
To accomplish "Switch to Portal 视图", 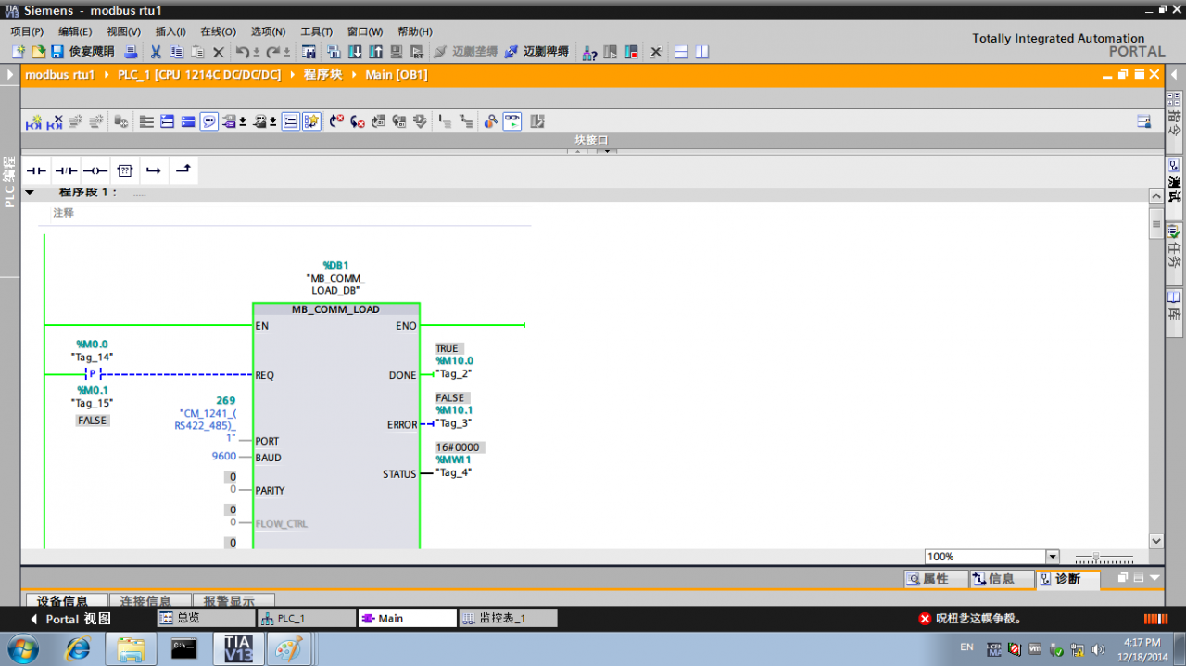I will [70, 619].
